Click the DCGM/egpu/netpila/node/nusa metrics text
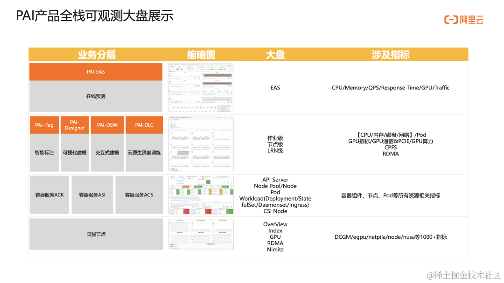 point(391,237)
